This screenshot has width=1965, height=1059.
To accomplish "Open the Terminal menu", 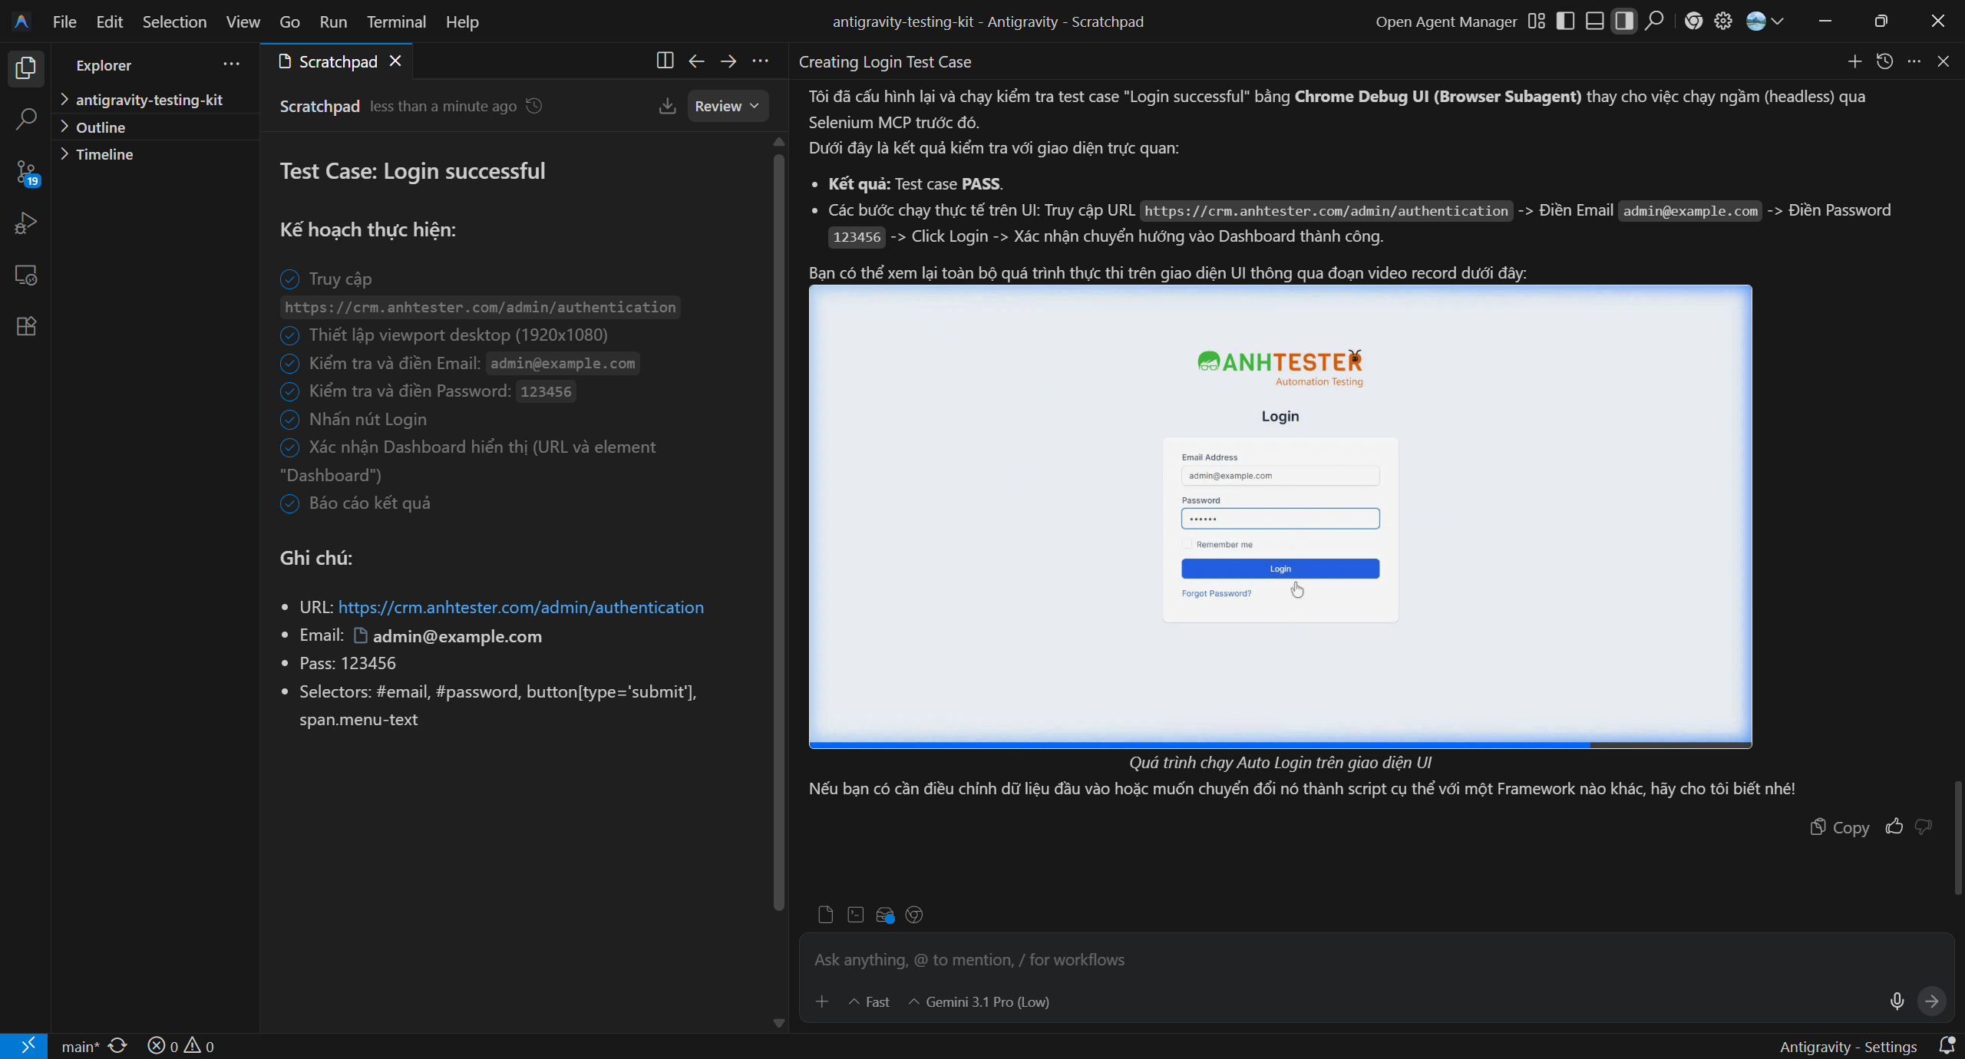I will [396, 21].
